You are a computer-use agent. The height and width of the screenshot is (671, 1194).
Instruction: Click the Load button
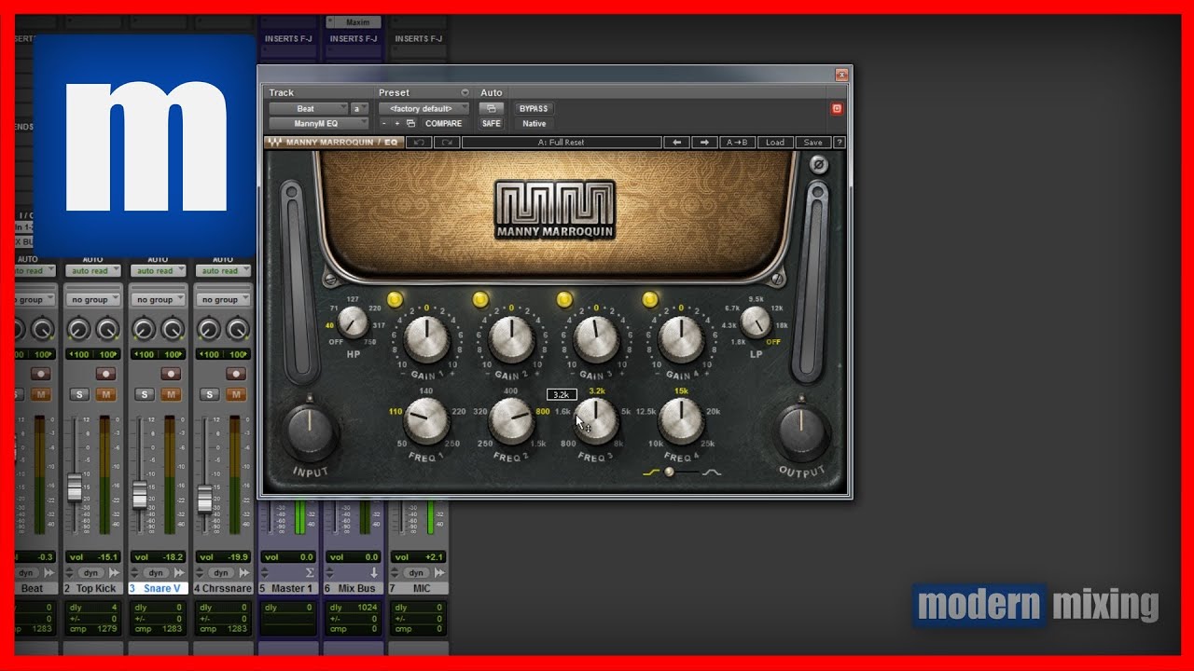point(775,143)
